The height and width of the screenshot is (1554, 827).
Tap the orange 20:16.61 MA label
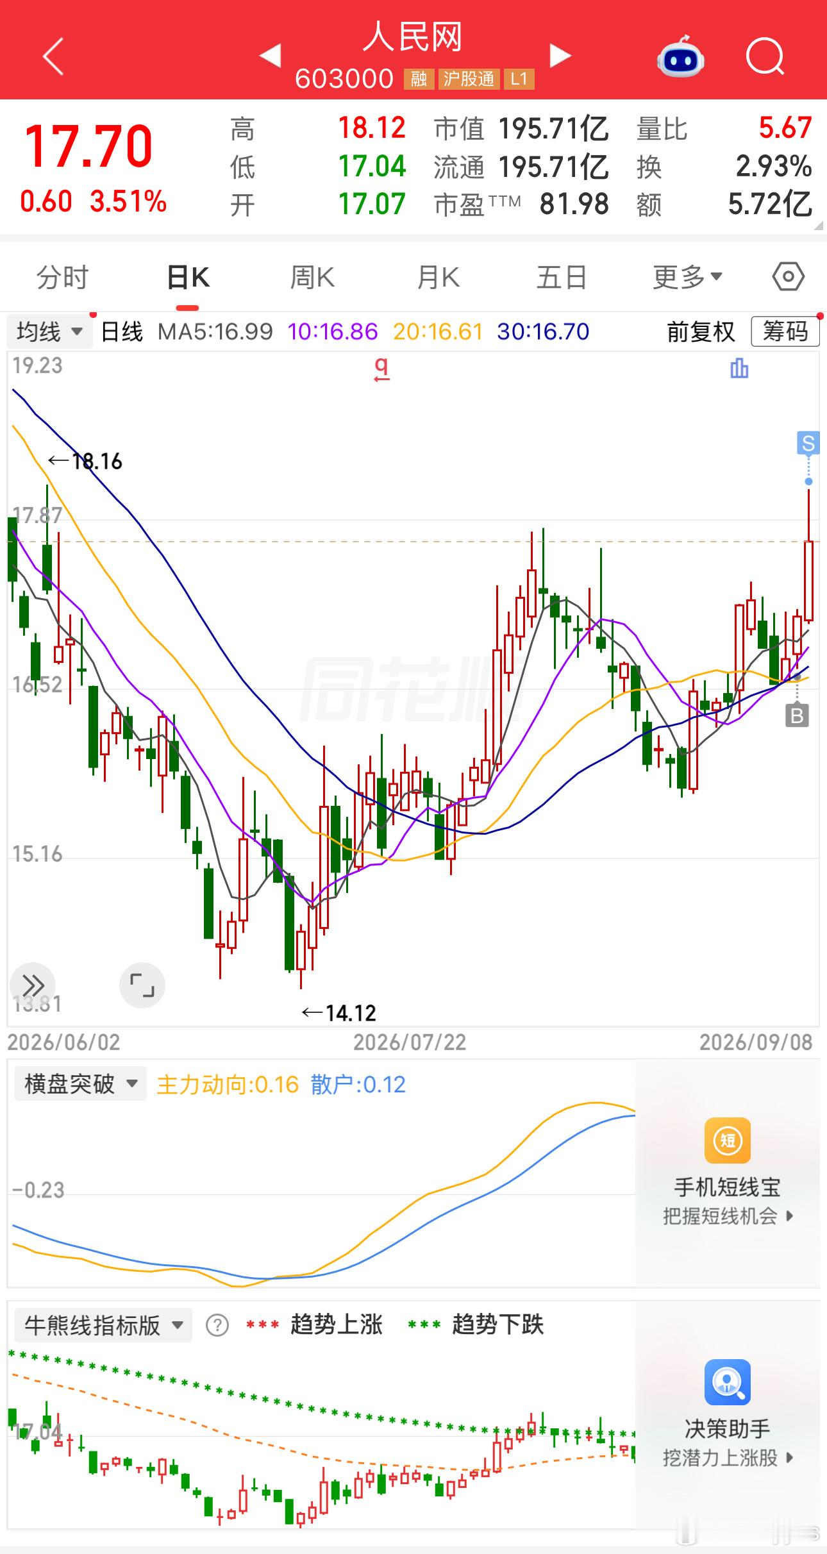[x=438, y=331]
